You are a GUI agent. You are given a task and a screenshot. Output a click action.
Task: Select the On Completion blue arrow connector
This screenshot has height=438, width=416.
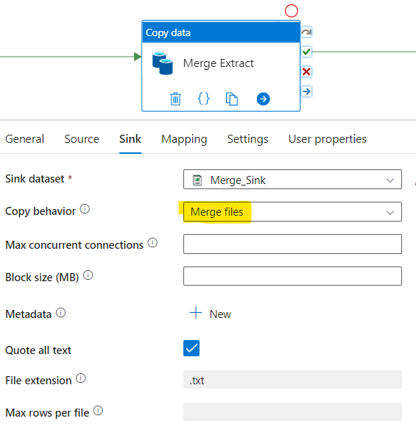306,91
